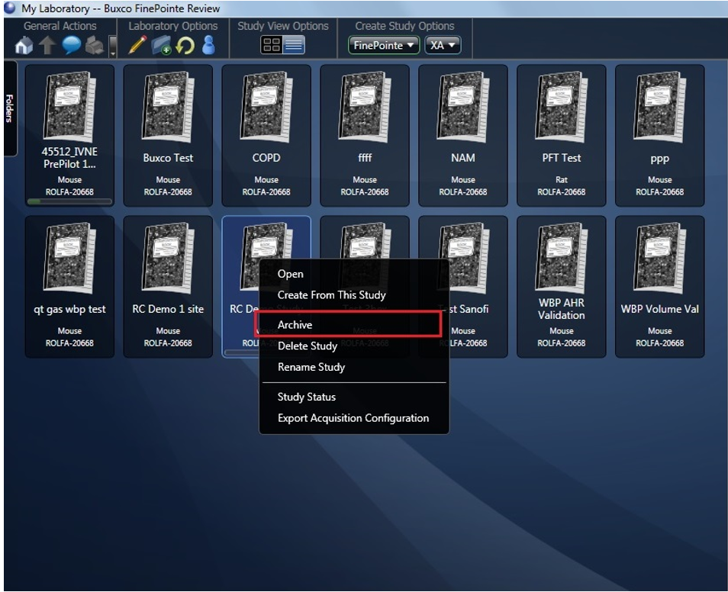Choose Archive in the context menu

[x=347, y=324]
